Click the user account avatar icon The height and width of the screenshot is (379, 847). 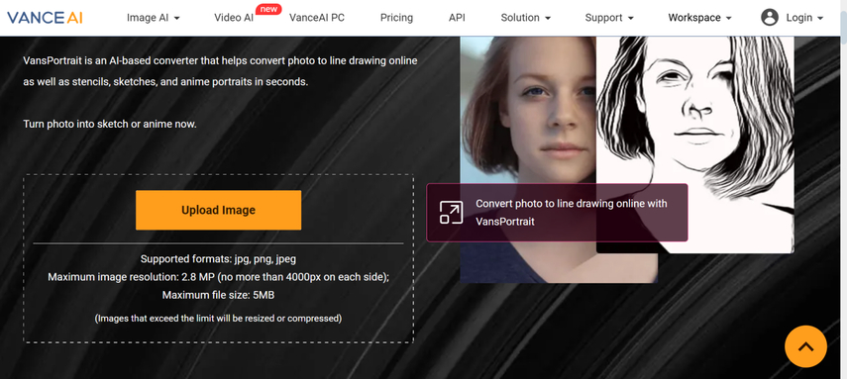769,17
